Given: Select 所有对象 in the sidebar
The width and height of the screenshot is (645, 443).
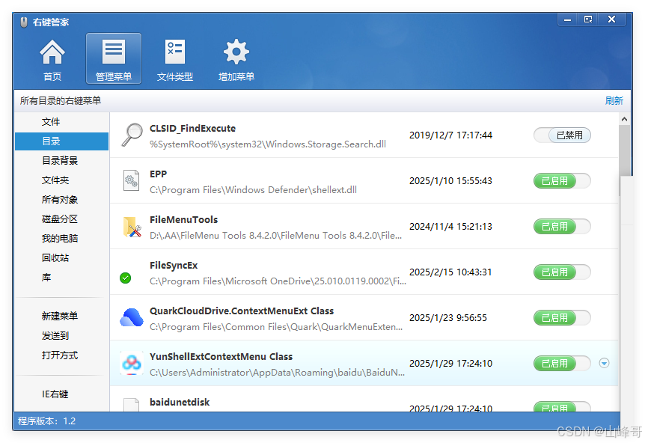Looking at the screenshot, I should point(61,200).
